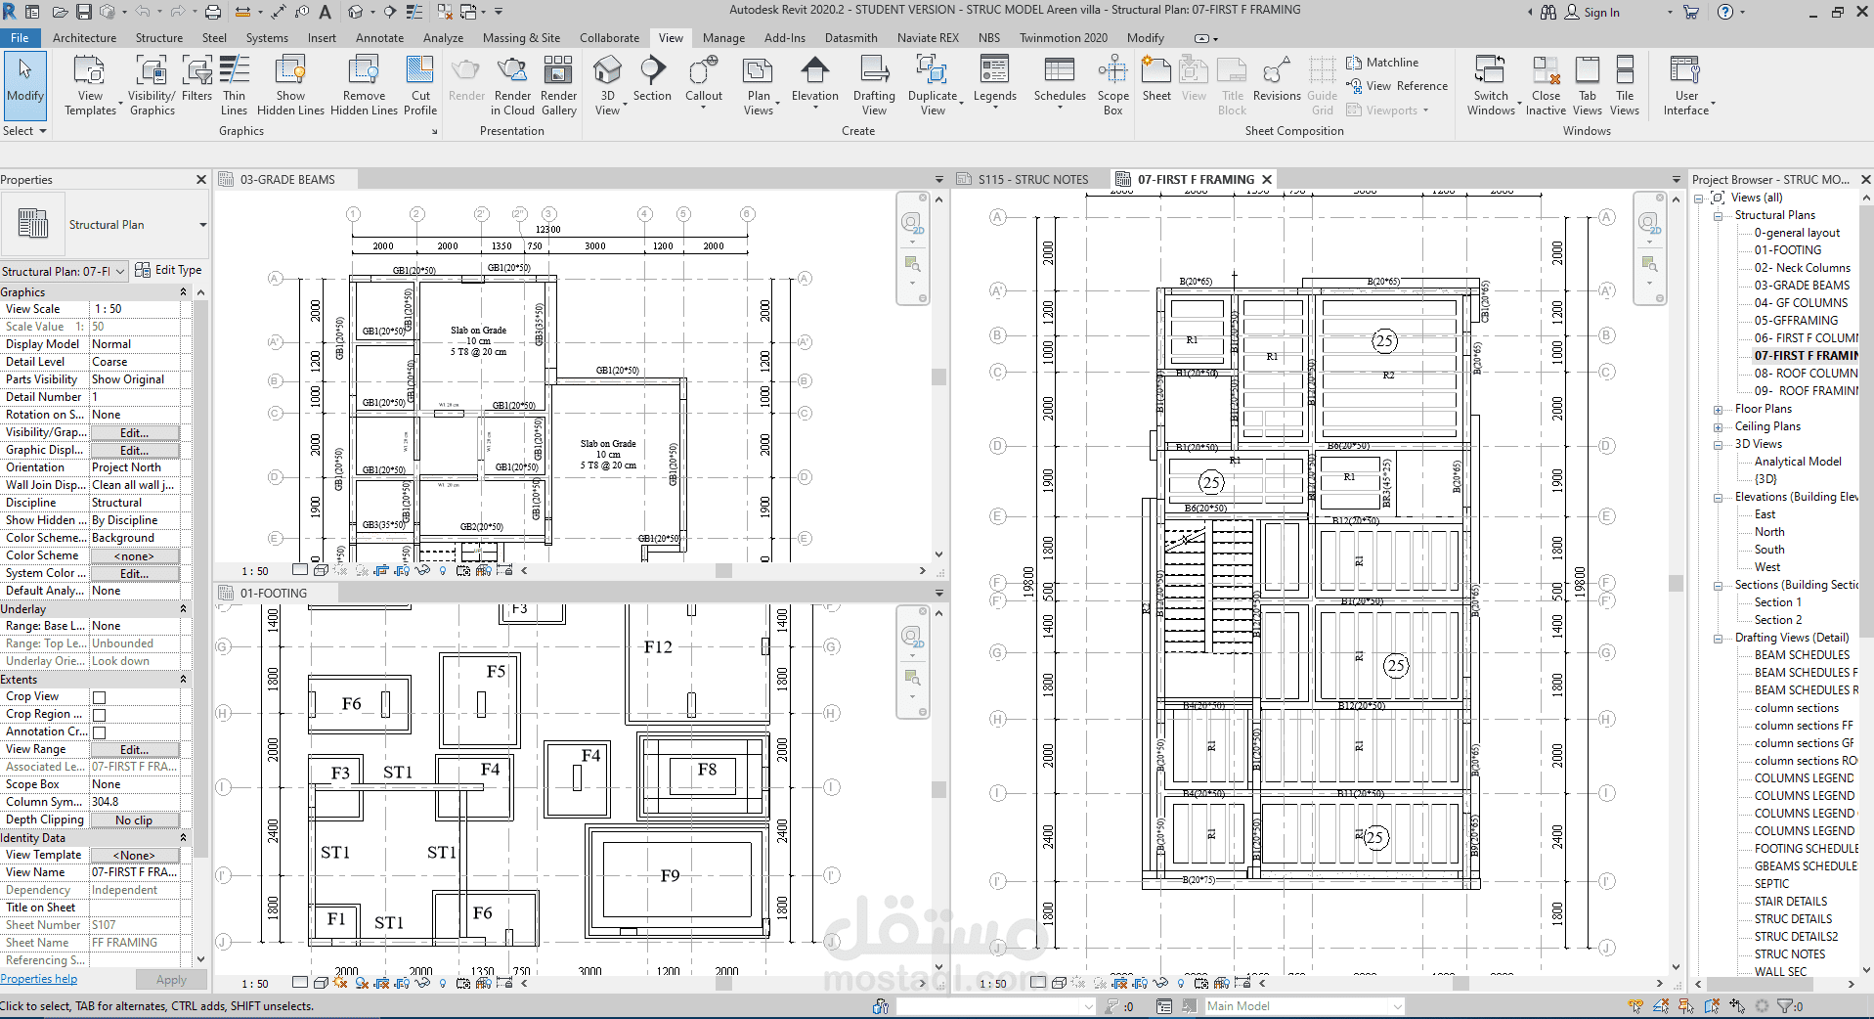Open the Schedules tool

[x=1060, y=80]
